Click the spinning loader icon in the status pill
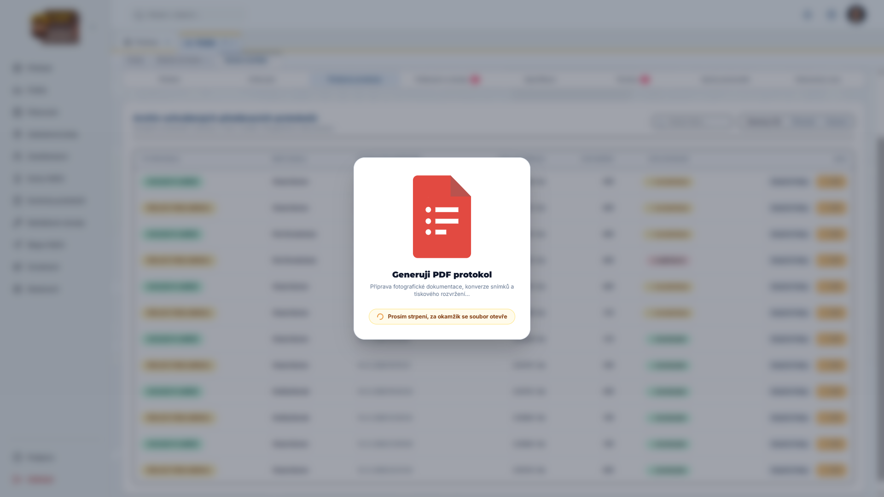The width and height of the screenshot is (884, 497). [380, 317]
